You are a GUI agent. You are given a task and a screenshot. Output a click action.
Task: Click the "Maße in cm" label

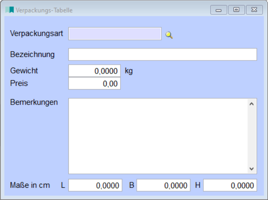coord(30,185)
